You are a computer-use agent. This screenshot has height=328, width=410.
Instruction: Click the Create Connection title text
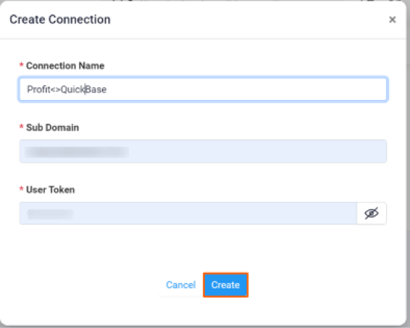[x=60, y=19]
